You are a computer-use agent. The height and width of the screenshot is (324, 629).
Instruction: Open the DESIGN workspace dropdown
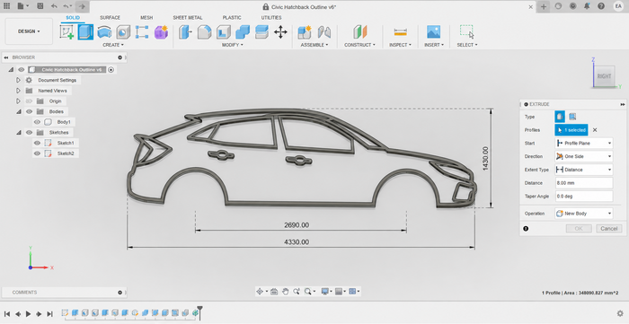[29, 31]
